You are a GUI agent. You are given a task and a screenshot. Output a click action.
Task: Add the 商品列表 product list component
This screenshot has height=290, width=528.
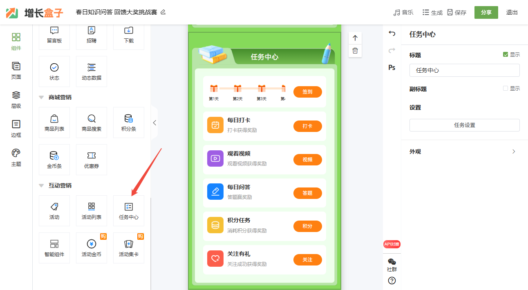point(54,123)
